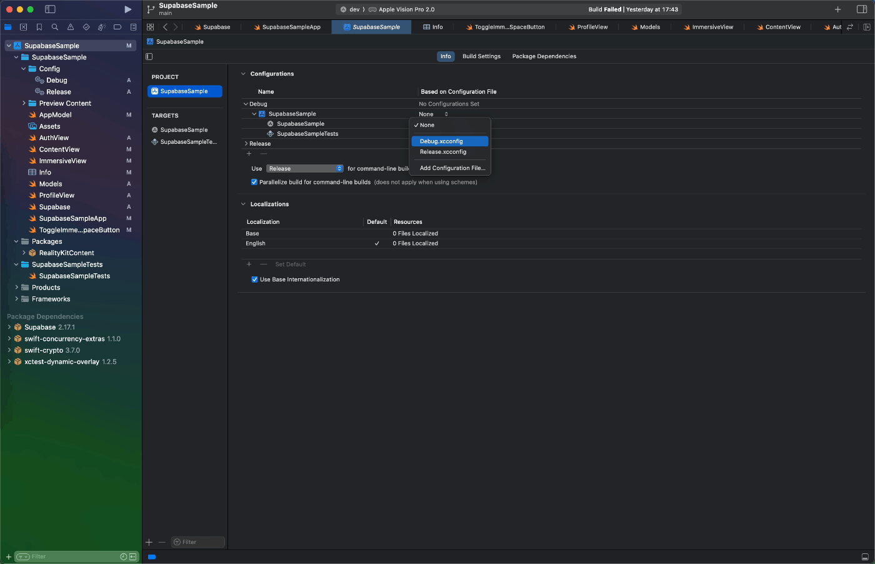The width and height of the screenshot is (875, 564).
Task: Open the Report navigator icon
Action: [133, 27]
